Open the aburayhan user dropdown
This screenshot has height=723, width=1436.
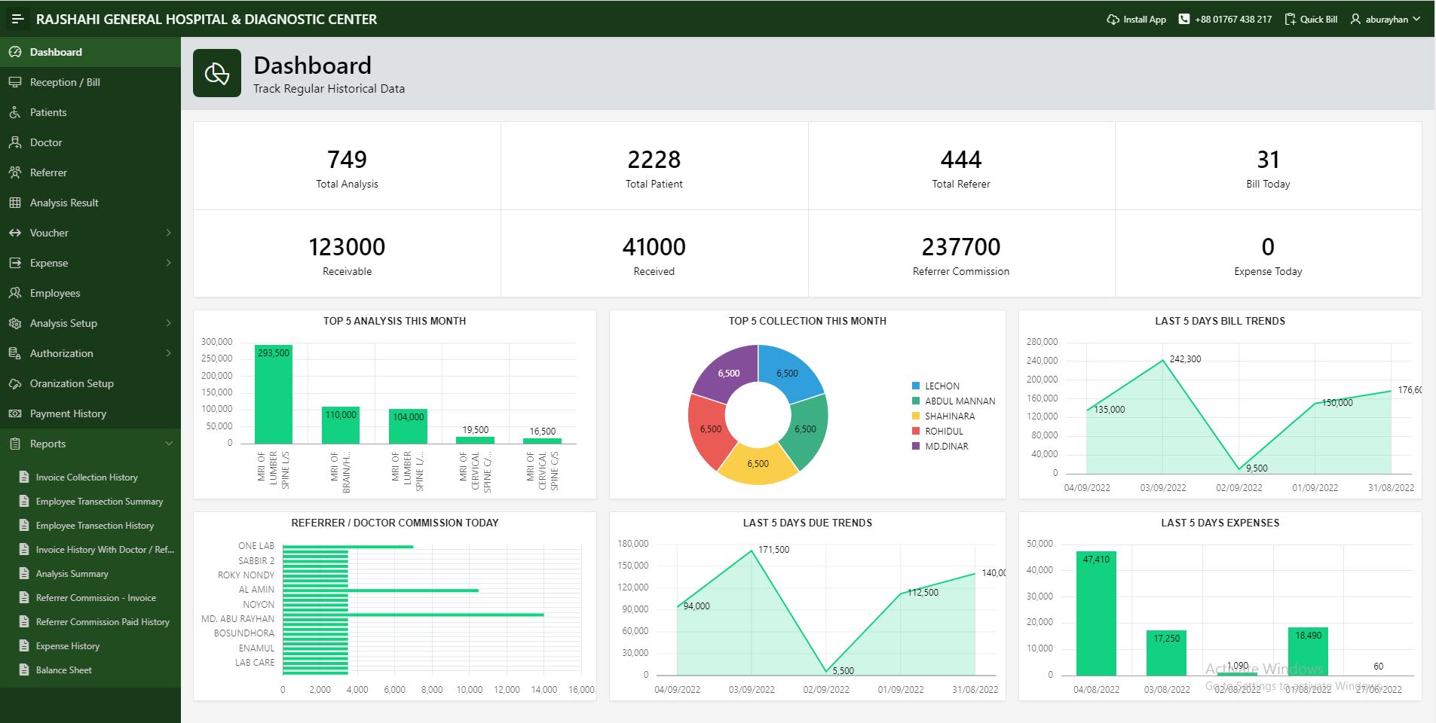1385,20
